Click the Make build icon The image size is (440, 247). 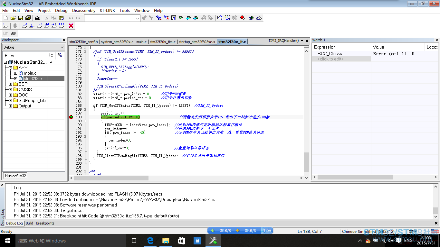click(x=227, y=18)
